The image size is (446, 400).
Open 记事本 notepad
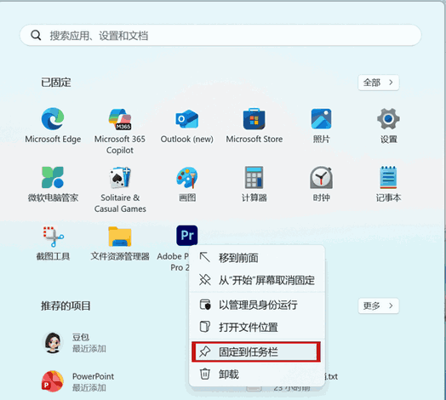388,184
